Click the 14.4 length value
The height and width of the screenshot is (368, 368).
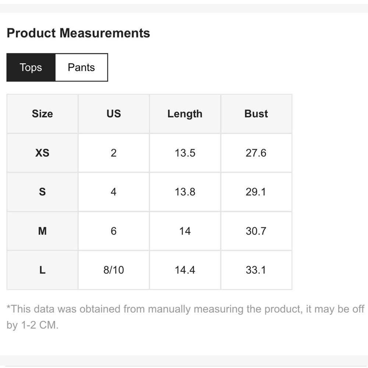185,270
